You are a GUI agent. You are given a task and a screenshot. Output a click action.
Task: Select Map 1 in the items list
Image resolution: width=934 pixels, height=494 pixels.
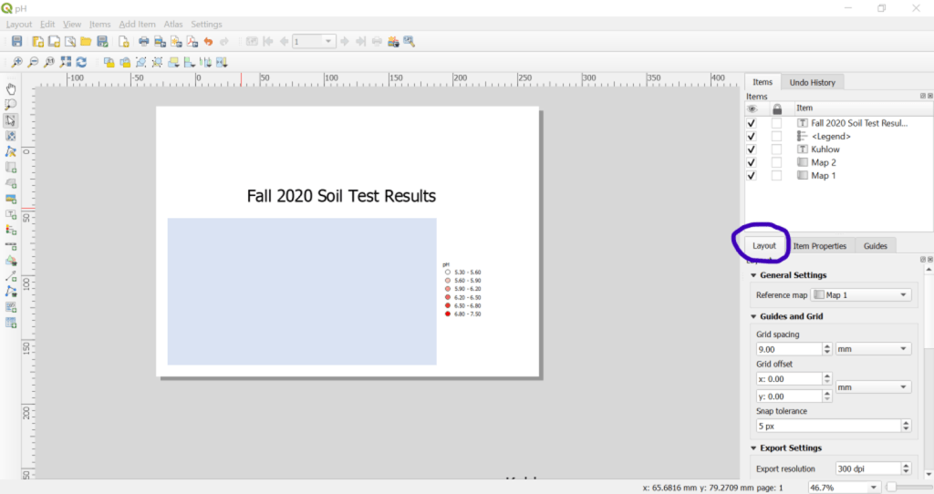pyautogui.click(x=824, y=176)
